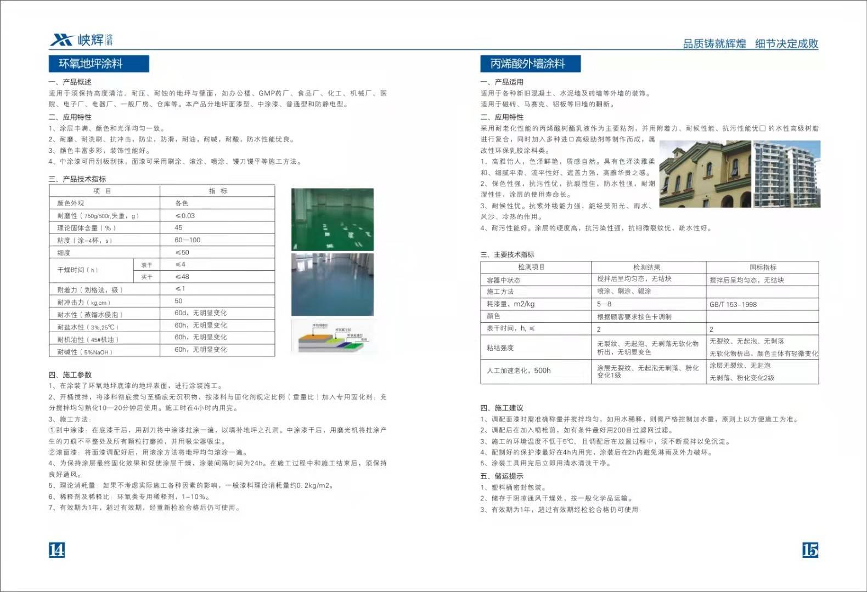The image size is (867, 592).
Task: Select the floor coating layer diagram
Action: point(332,338)
